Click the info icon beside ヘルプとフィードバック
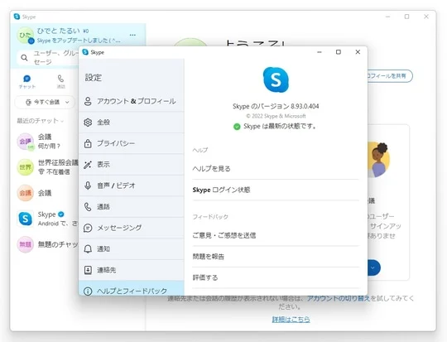Image resolution: width=447 pixels, height=342 pixels. (x=88, y=291)
